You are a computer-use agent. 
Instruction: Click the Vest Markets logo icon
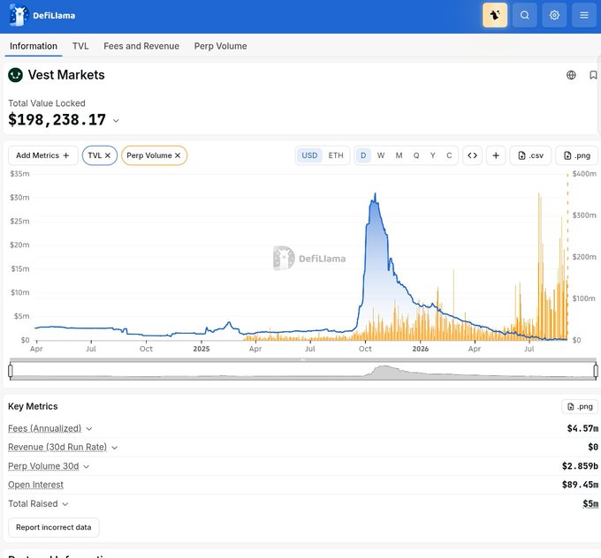15,75
